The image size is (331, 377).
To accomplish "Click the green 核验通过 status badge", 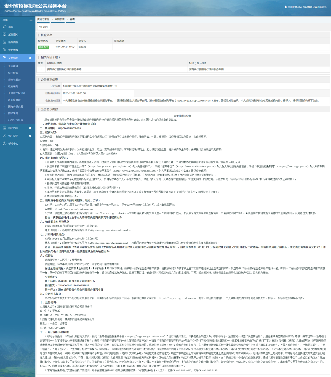I will [43, 47].
